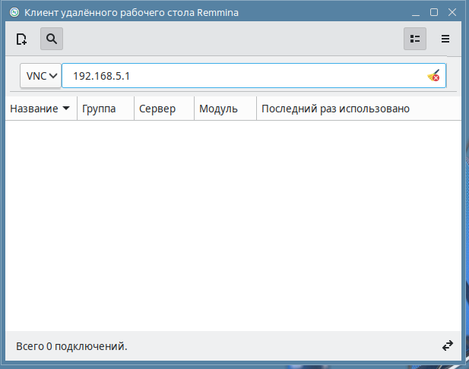Click the quick connect address field
Screen dimensions: 469x369
pos(254,76)
